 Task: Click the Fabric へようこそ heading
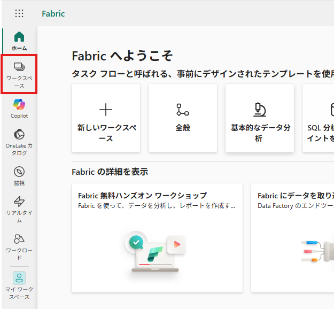122,56
